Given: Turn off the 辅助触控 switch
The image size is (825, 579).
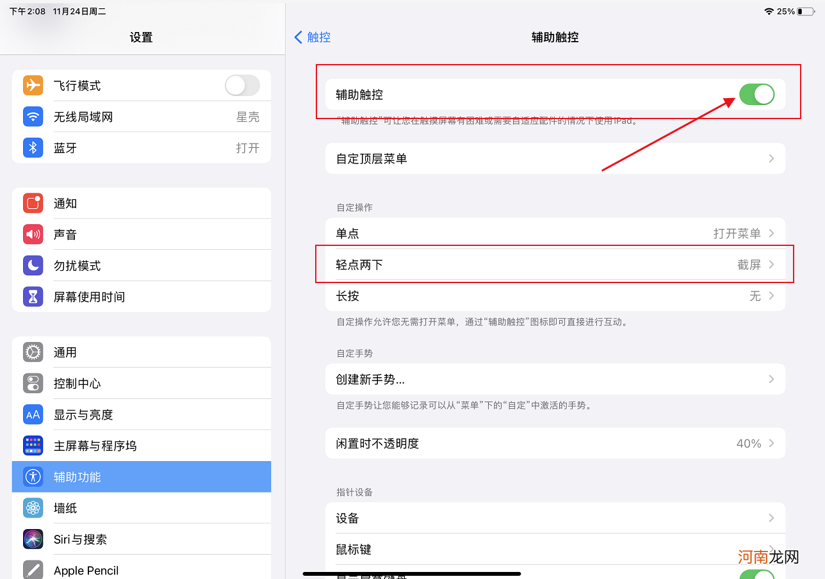Looking at the screenshot, I should pyautogui.click(x=756, y=94).
